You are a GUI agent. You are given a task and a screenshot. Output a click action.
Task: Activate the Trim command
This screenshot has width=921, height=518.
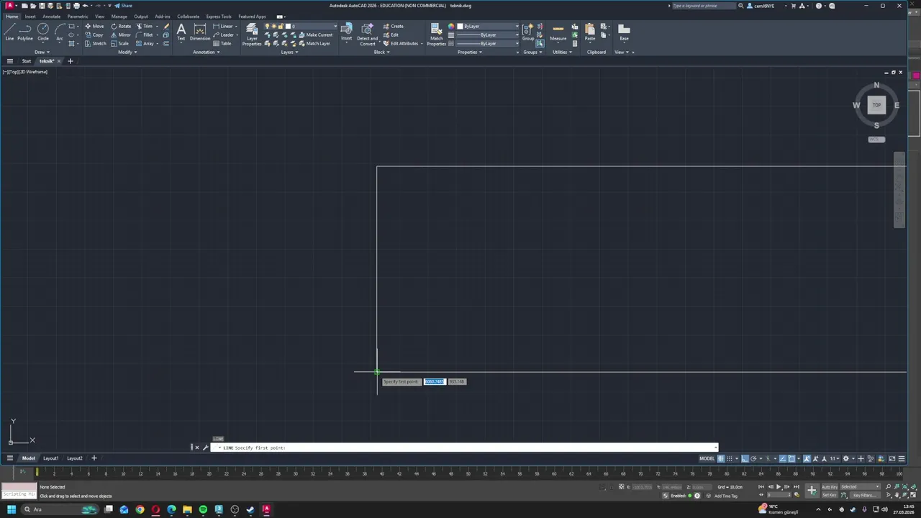click(145, 26)
